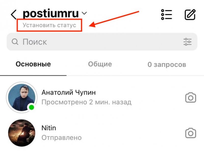Viewport: 204px width, 151px height.
Task: Click Установить статус to set status
Action: [49, 25]
